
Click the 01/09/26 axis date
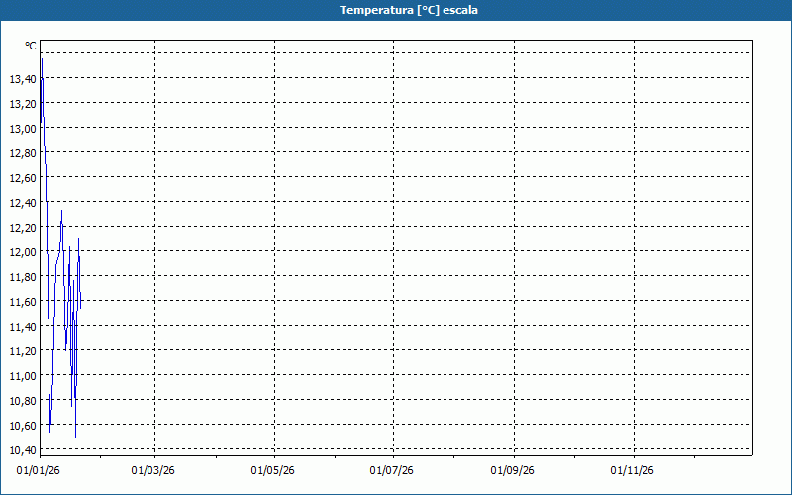coord(513,471)
